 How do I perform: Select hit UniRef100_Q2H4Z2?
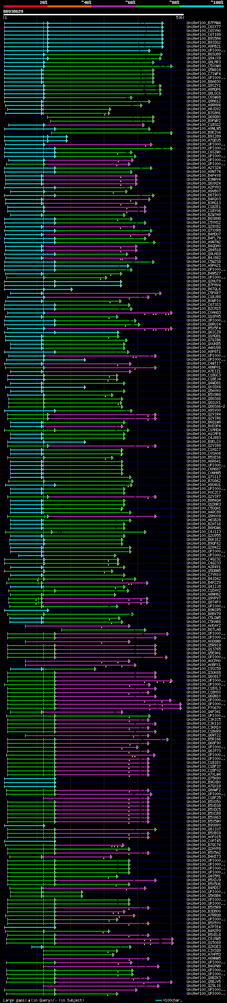click(x=204, y=548)
